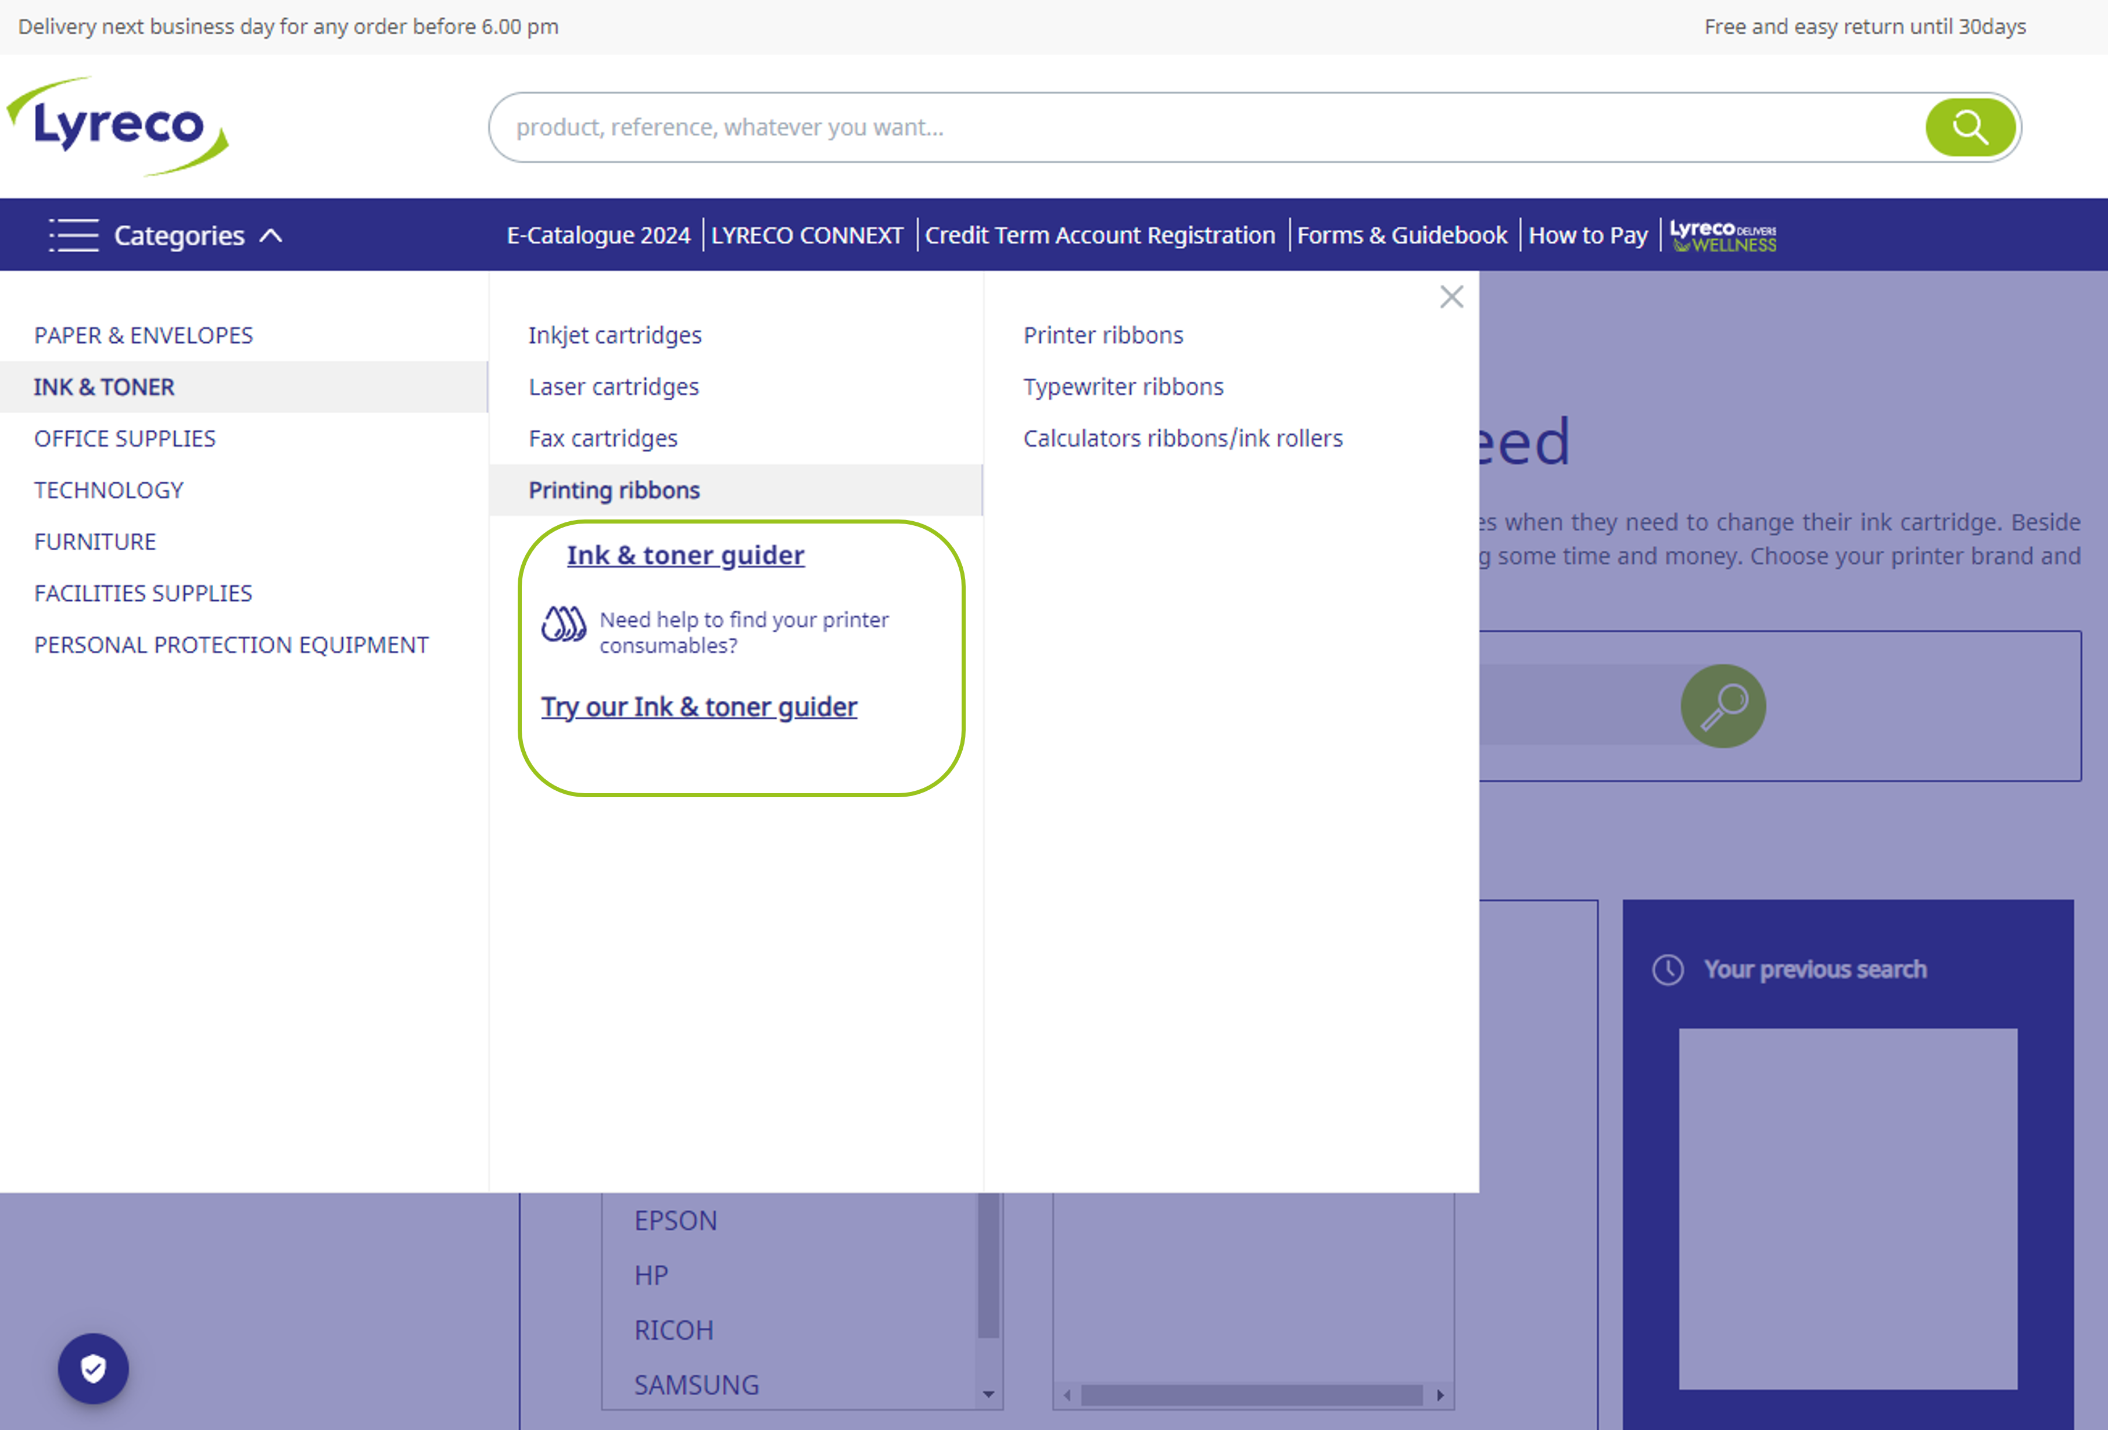Select RICOH in brand list

point(674,1330)
